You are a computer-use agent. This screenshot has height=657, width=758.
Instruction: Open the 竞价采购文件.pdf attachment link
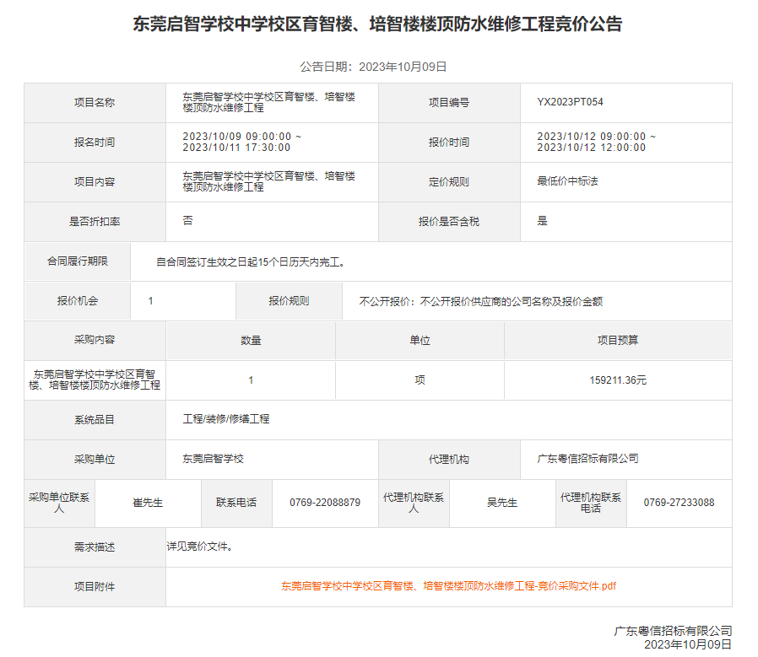(x=448, y=586)
